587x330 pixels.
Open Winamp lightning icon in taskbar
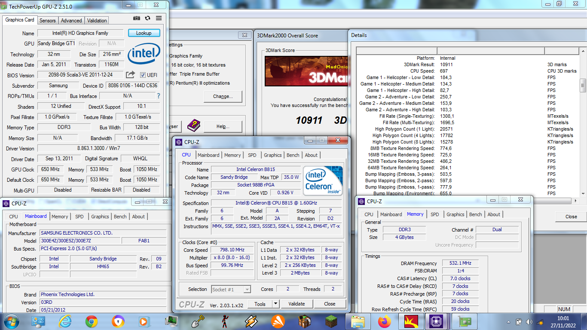pos(251,321)
